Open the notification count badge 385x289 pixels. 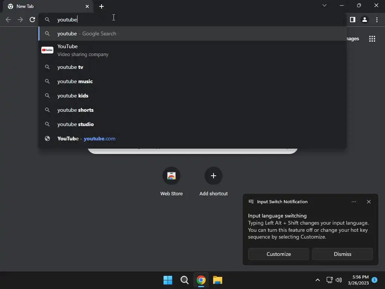click(374, 280)
